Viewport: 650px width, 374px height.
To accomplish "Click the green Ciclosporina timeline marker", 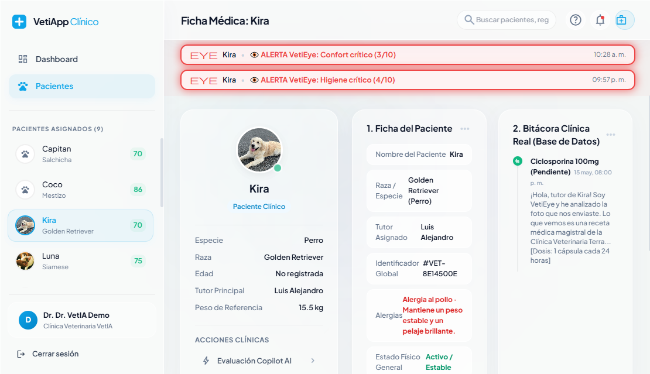I will (x=517, y=161).
